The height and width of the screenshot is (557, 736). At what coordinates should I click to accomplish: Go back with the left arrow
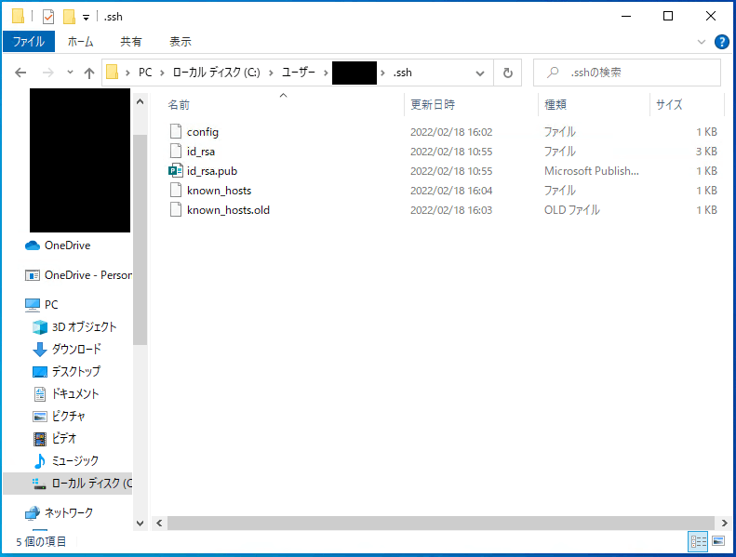click(x=20, y=73)
